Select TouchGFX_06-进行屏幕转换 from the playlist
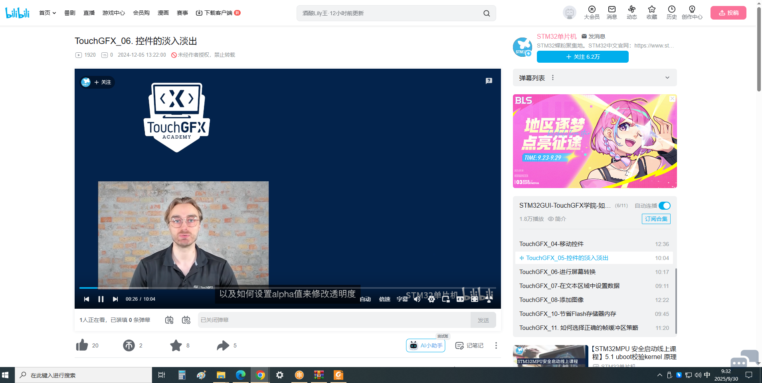The height and width of the screenshot is (383, 762). pos(557,272)
